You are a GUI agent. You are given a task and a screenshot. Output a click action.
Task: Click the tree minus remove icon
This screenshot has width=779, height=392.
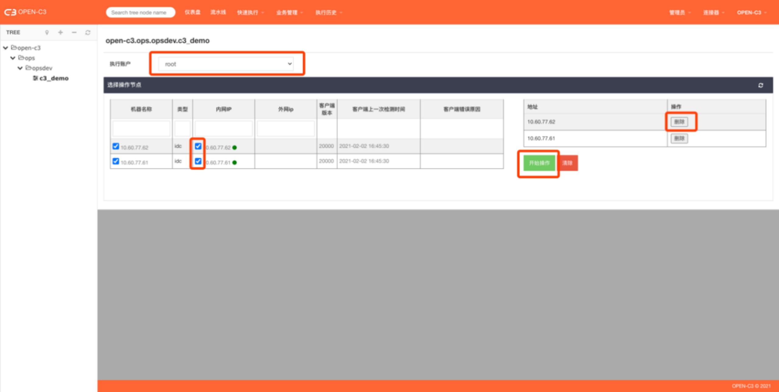coord(74,33)
